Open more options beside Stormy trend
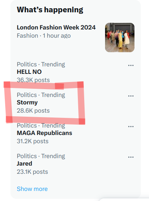 [131, 96]
